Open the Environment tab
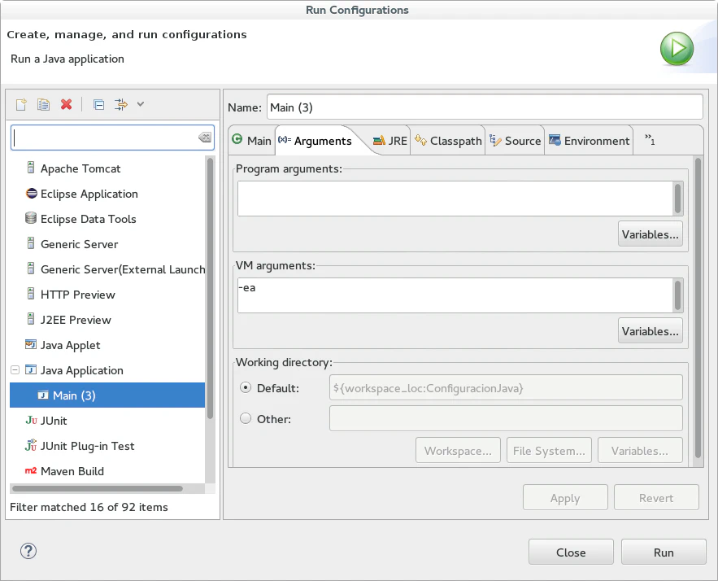This screenshot has height=581, width=718. (x=590, y=141)
